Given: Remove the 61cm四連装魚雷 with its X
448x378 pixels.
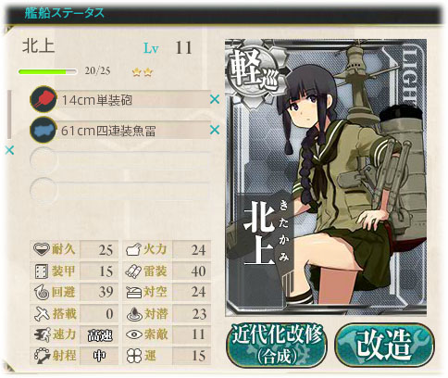Looking at the screenshot, I should (x=215, y=130).
